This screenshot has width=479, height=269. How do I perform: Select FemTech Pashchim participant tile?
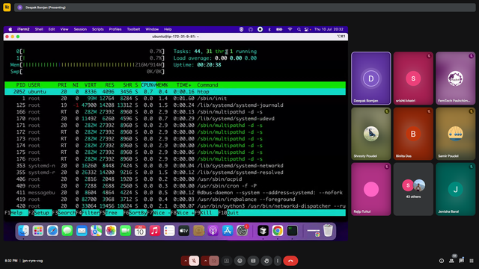coord(456,78)
